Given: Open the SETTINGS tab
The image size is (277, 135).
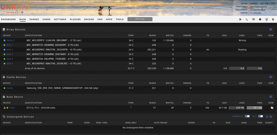Looking at the screenshot, I should tap(60, 19).
